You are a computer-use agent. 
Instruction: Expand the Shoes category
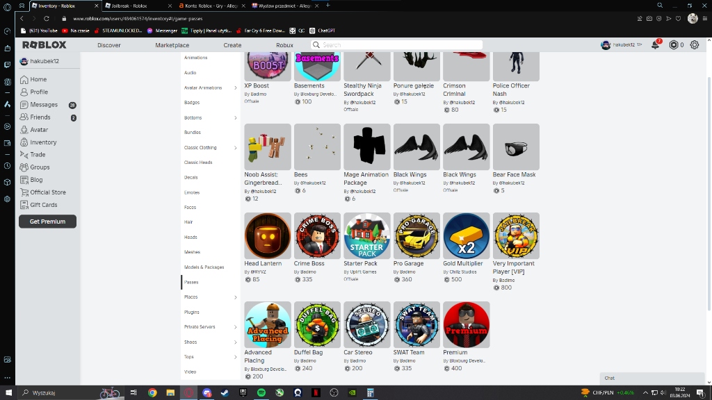[235, 342]
